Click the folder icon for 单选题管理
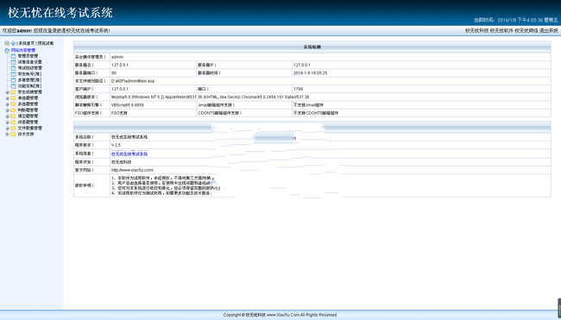The image size is (561, 320). pyautogui.click(x=13, y=98)
